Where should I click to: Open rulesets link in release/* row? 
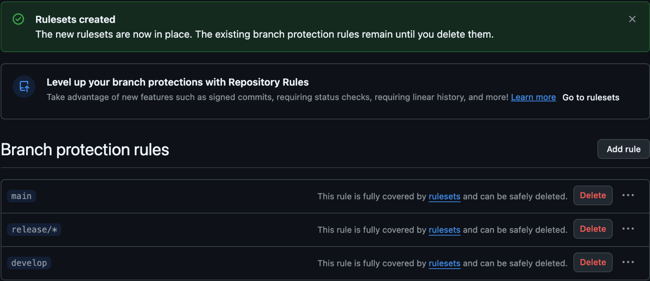(x=444, y=230)
